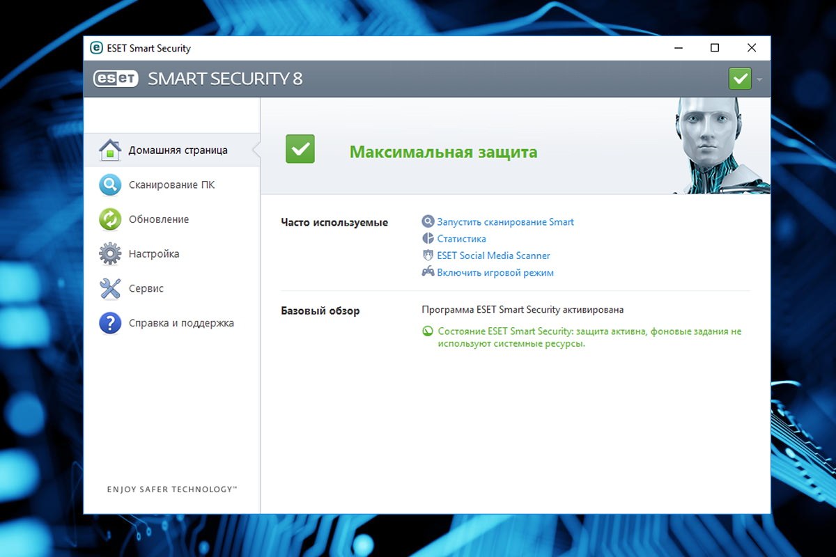Click the pie chart icon beside Статистика
This screenshot has height=557, width=836.
(x=428, y=239)
